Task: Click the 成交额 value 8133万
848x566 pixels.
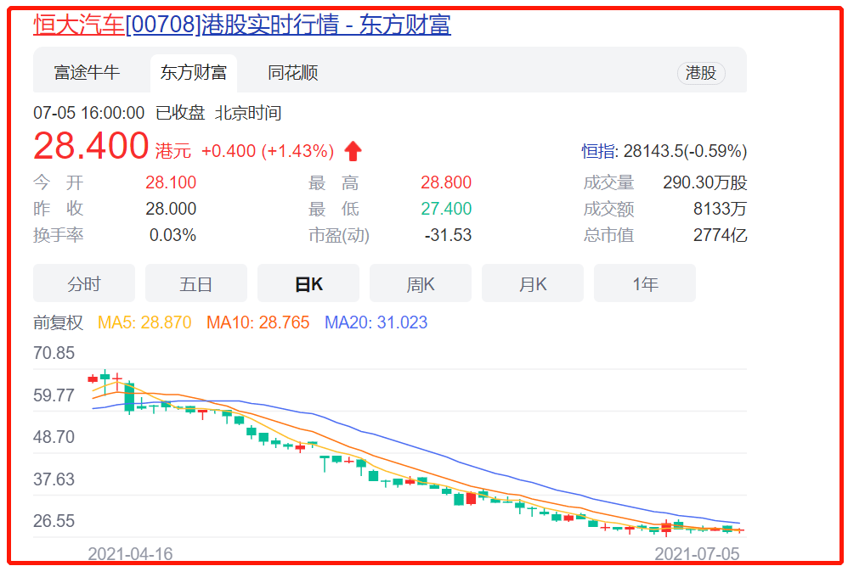Action: pos(721,209)
